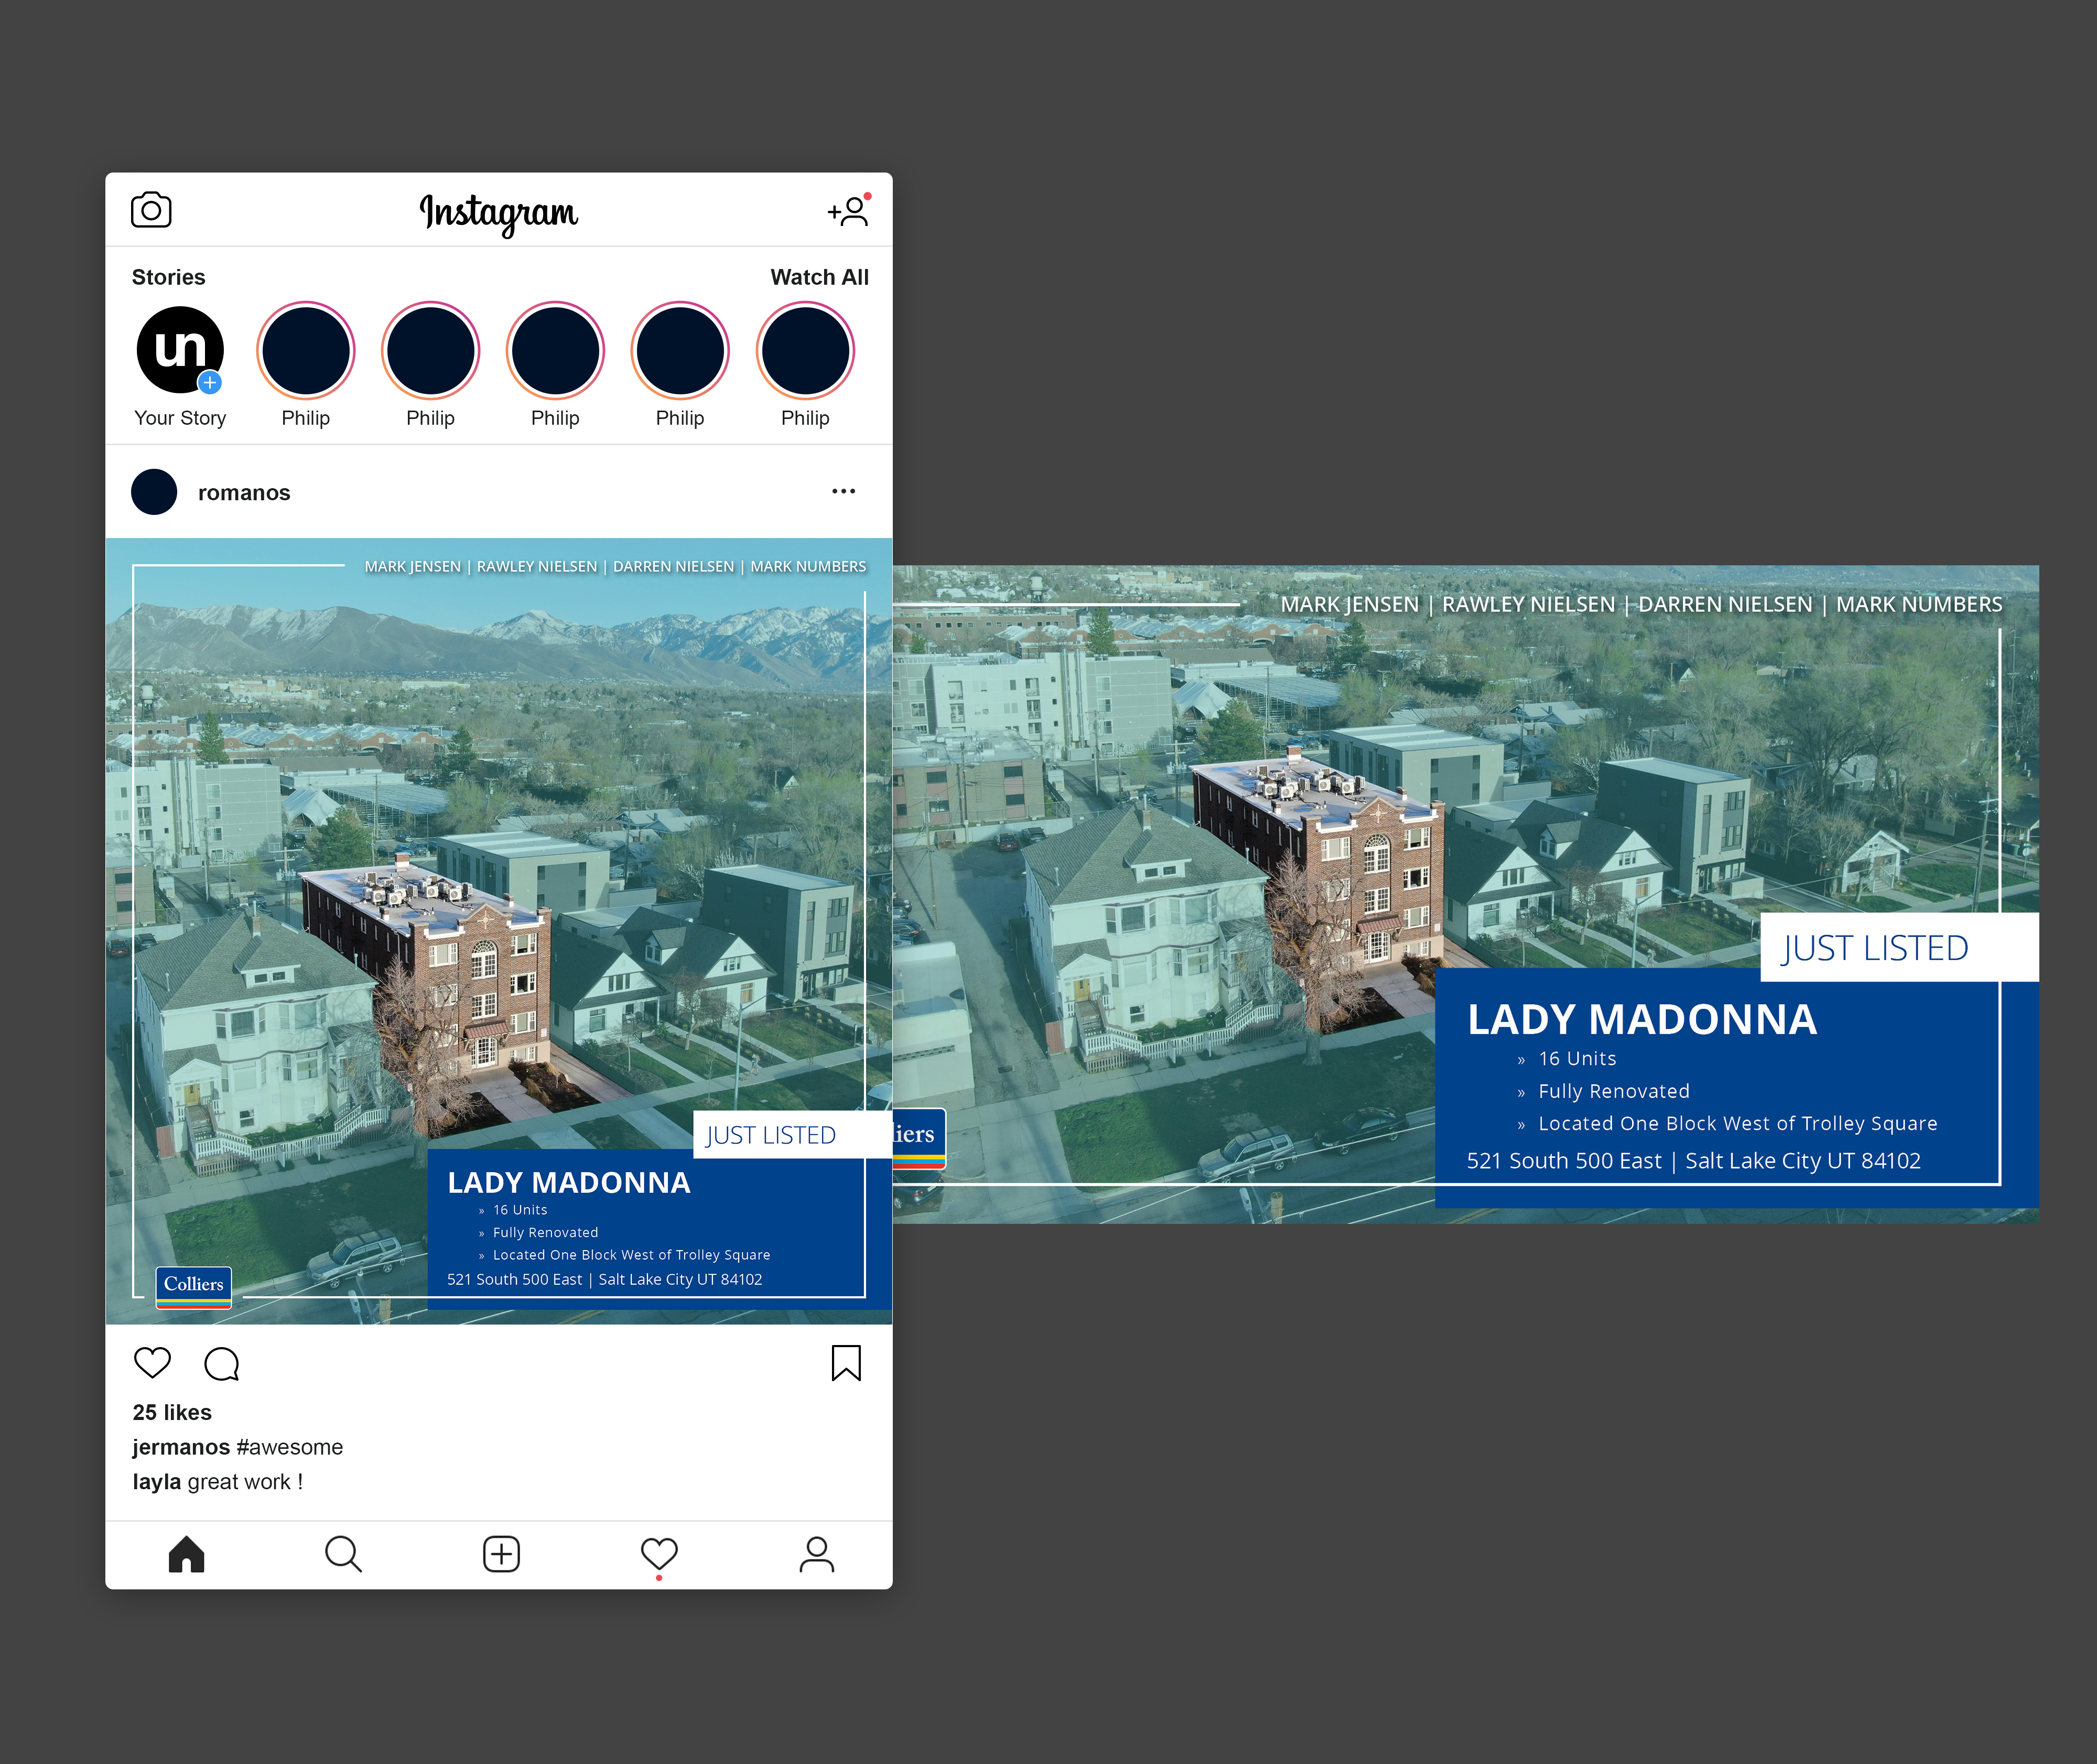Open Your Story avatar
This screenshot has width=2097, height=1764.
tap(180, 350)
